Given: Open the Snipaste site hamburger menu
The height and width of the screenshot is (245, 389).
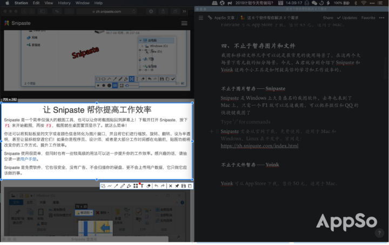Looking at the screenshot, I should pos(184,23).
